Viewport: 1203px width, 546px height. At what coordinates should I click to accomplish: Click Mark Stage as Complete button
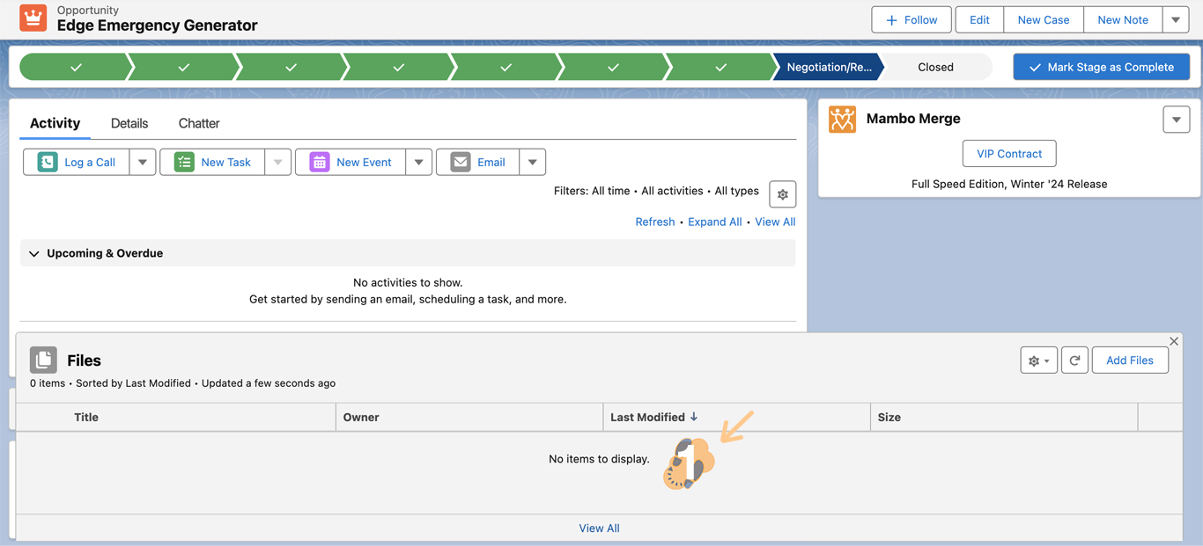coord(1101,67)
